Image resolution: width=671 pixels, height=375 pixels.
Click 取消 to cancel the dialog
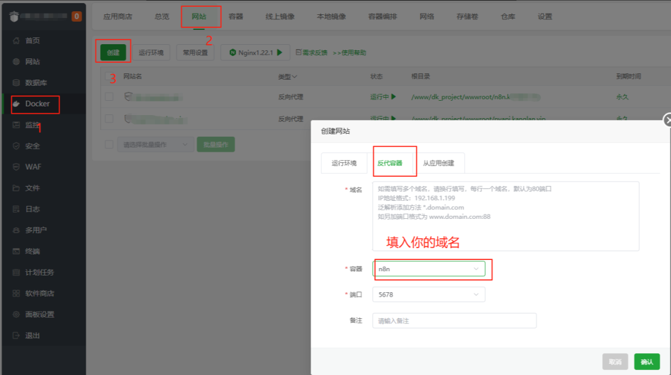pos(615,362)
